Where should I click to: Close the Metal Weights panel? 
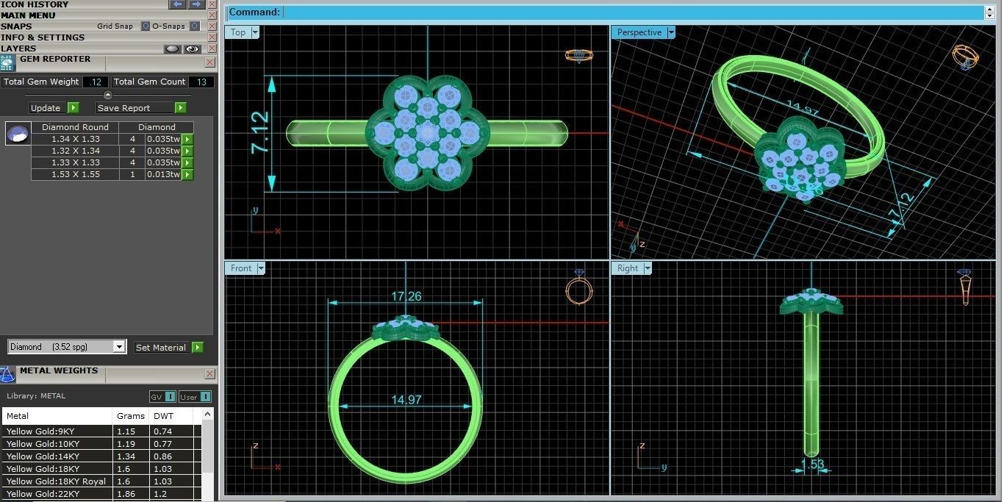[x=210, y=374]
